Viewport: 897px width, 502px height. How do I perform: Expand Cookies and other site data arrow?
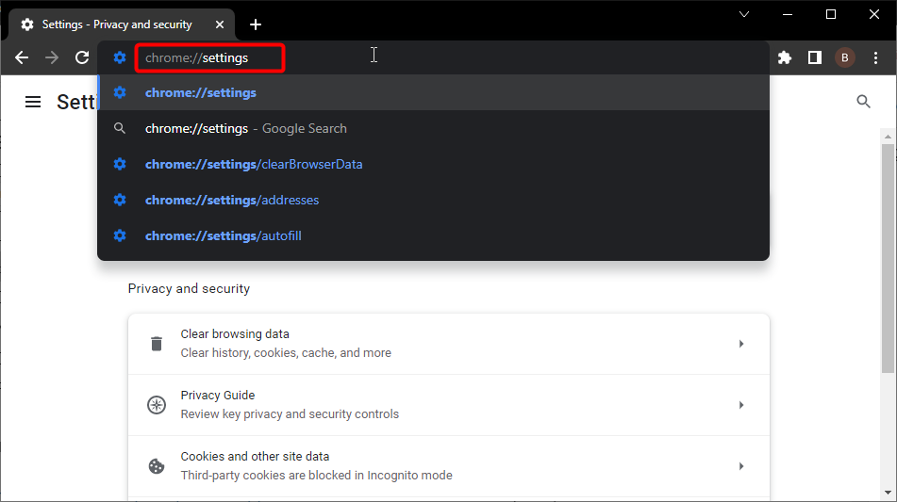click(x=740, y=466)
